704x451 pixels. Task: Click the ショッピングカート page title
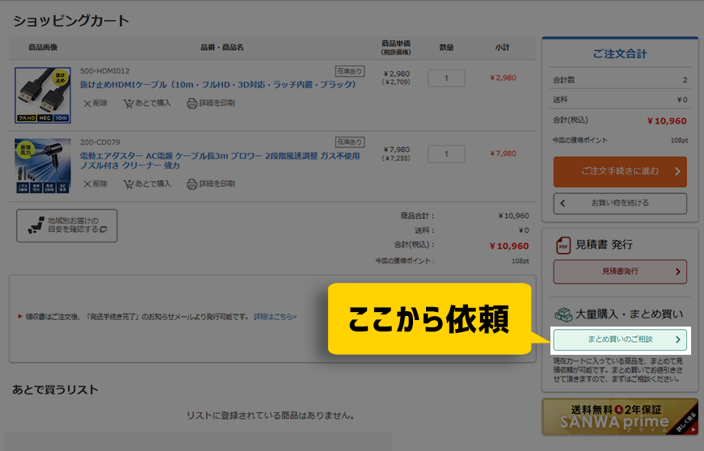(x=71, y=21)
